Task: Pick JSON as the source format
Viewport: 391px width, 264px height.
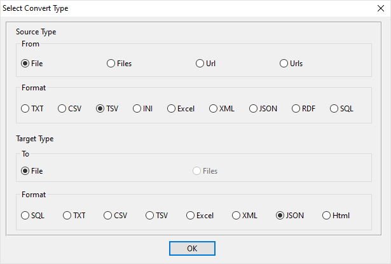Action: [x=254, y=109]
